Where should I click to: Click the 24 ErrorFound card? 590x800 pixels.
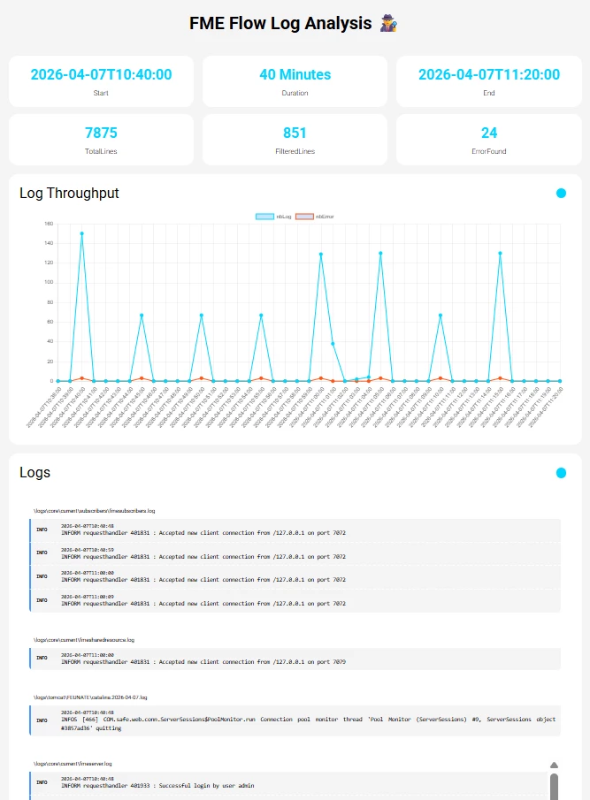coord(489,140)
